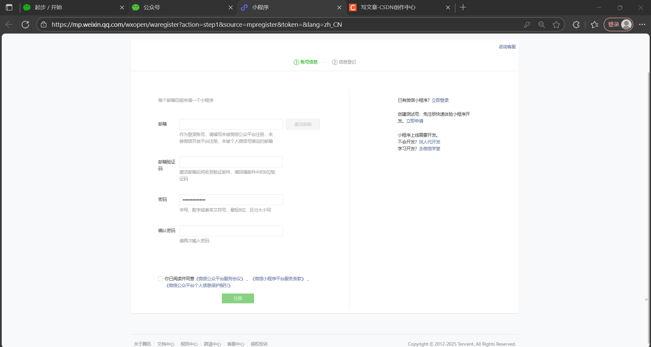Open 客服中心 footer link
The image size is (651, 347).
coord(236,344)
